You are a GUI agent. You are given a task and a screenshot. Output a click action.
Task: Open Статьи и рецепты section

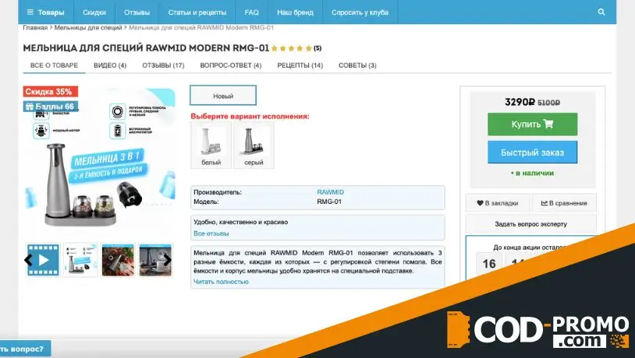pyautogui.click(x=197, y=12)
